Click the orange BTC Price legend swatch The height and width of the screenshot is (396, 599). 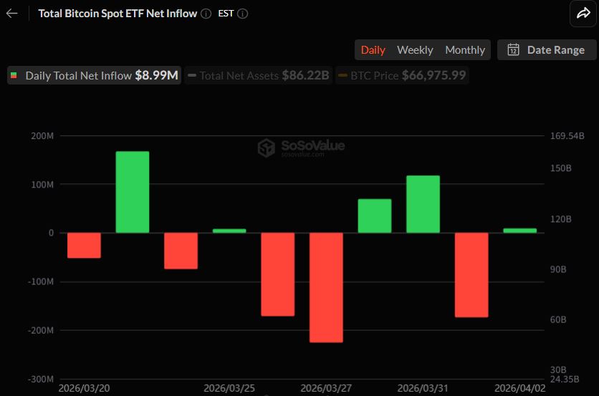pyautogui.click(x=342, y=75)
